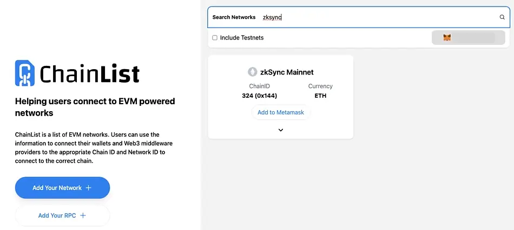Enable the Include Testnets checkbox

coord(215,38)
